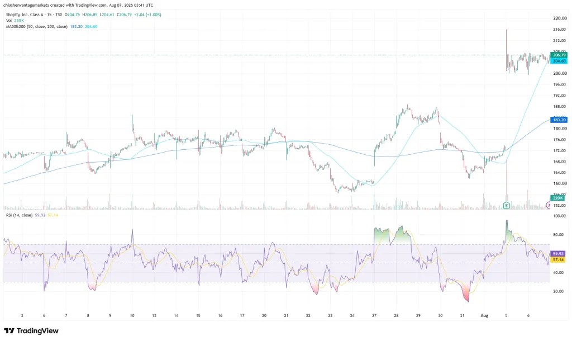This screenshot has height=341, width=572.
Task: Click the 188.00 price scale label
Action: pyautogui.click(x=559, y=107)
